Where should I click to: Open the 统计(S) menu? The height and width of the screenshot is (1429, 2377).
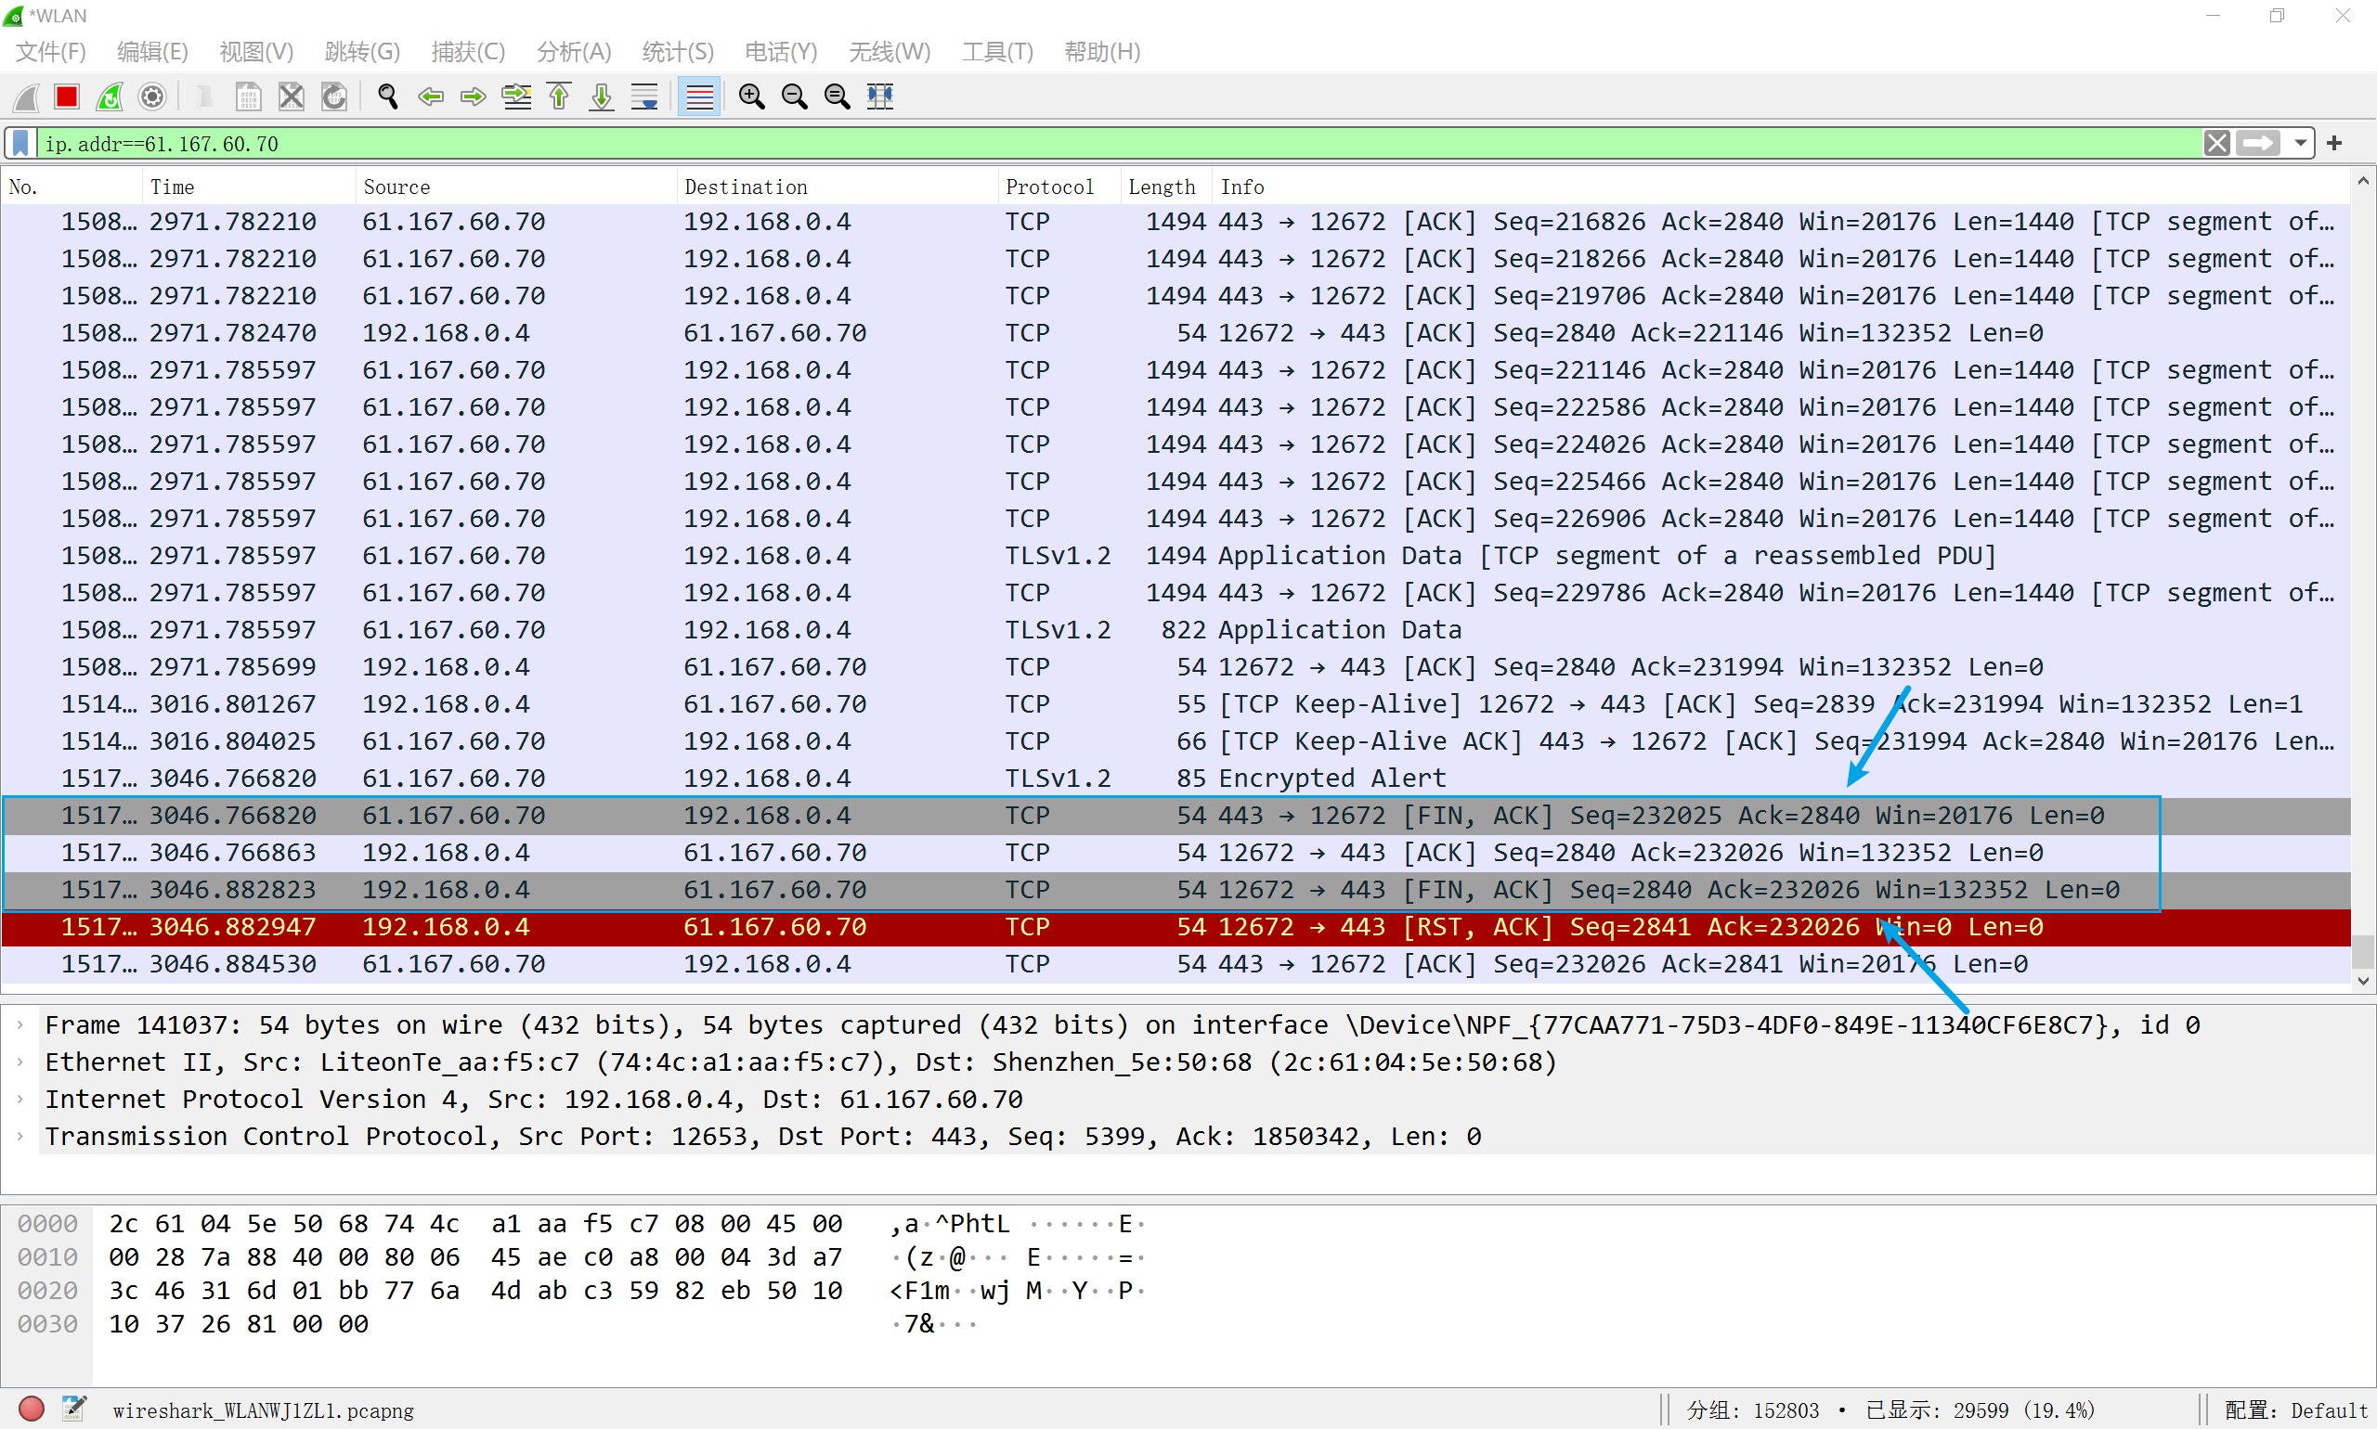678,52
